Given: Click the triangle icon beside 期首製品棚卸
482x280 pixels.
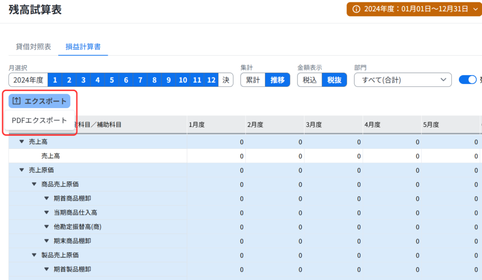Looking at the screenshot, I should 47,269.
